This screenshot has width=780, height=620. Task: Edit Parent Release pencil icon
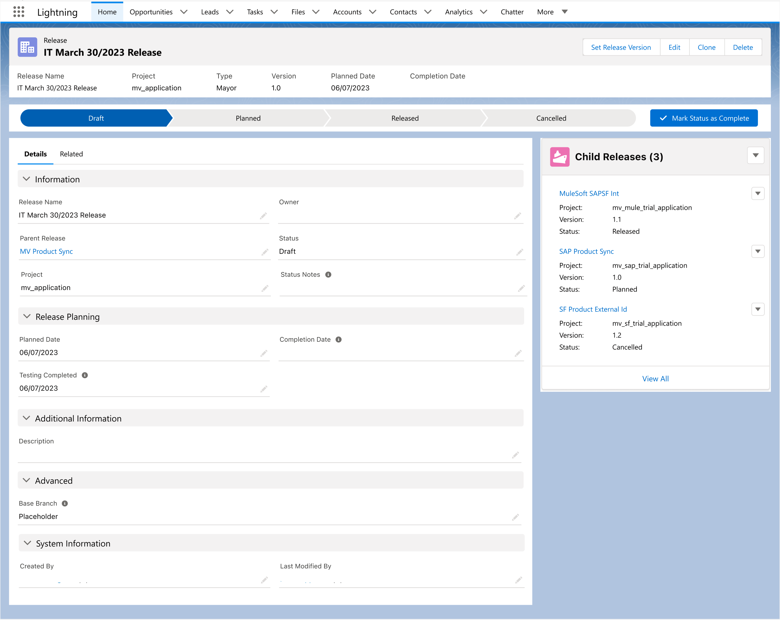265,252
